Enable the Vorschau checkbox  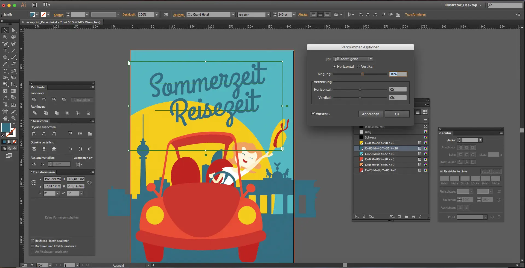[313, 114]
